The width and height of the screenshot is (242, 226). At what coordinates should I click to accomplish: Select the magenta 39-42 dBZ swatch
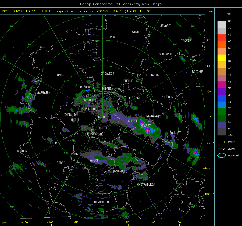(222, 85)
